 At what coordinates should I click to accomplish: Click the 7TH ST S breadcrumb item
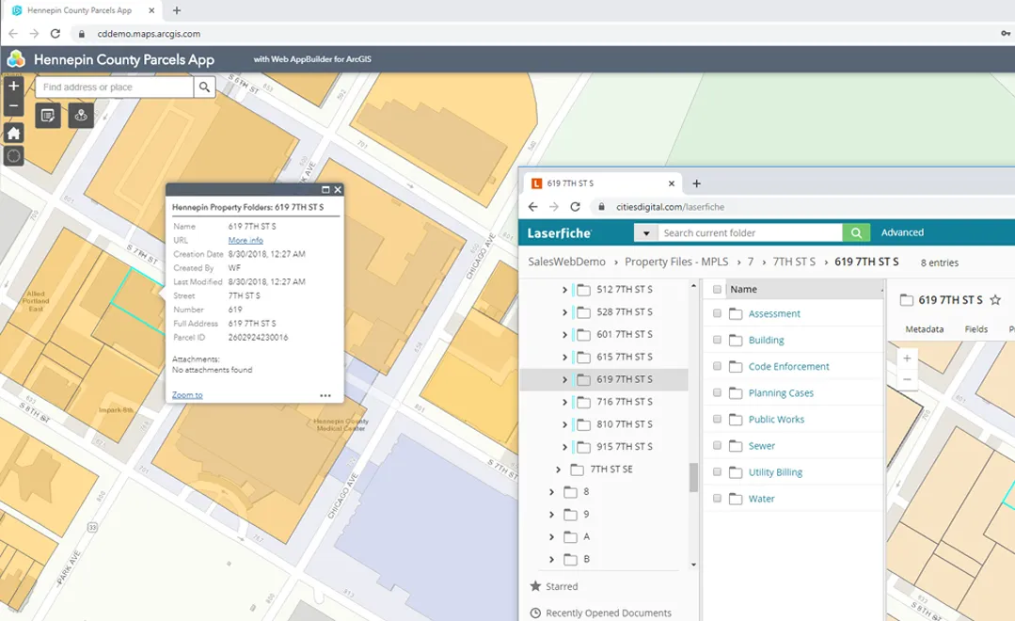(794, 262)
